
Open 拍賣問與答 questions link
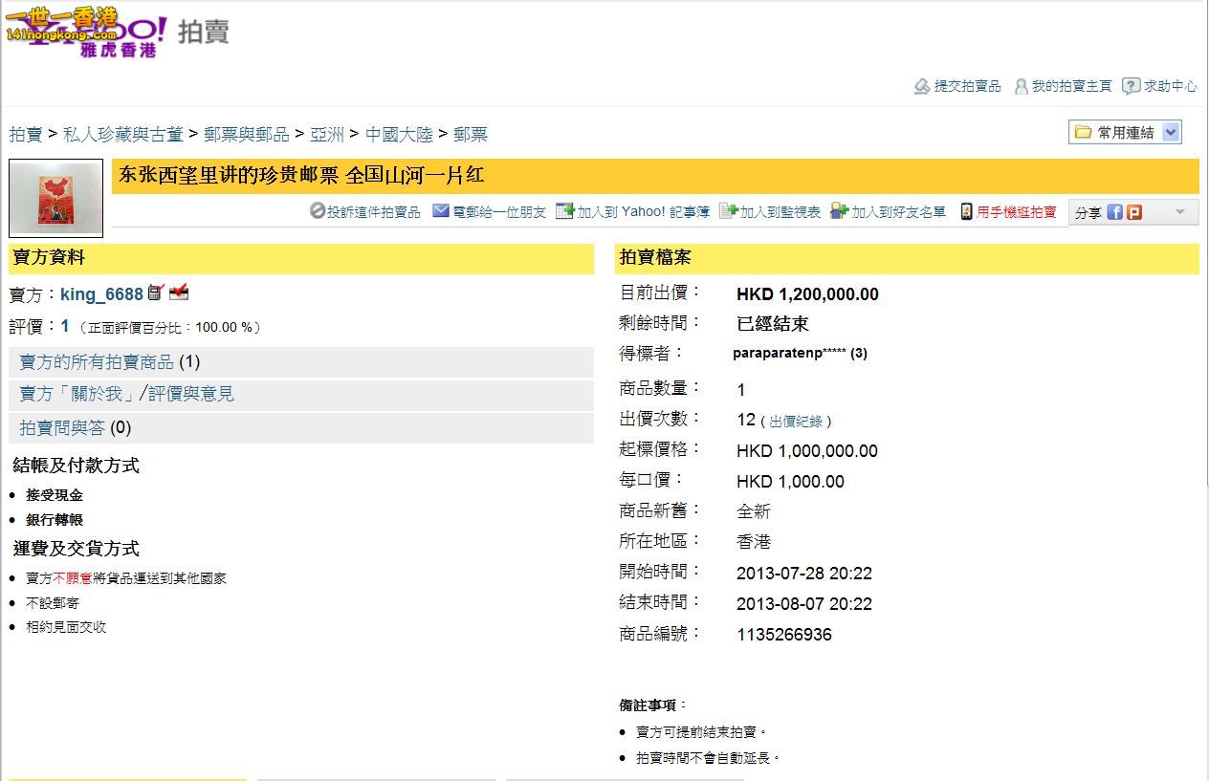pyautogui.click(x=62, y=427)
